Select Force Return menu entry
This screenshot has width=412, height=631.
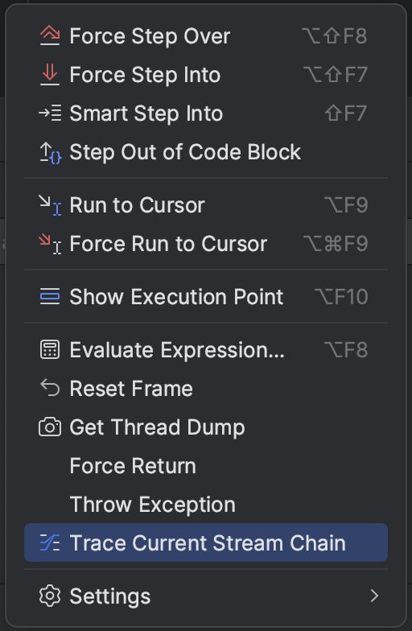tap(133, 466)
